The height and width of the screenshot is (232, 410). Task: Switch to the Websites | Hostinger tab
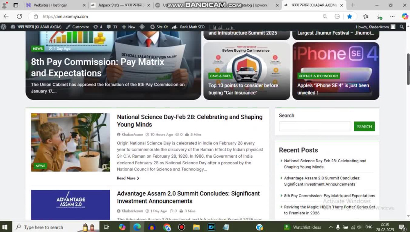tap(50, 5)
